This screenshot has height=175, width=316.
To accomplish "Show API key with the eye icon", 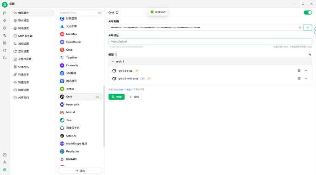I will [300, 27].
